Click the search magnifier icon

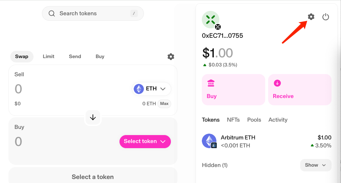coord(52,13)
